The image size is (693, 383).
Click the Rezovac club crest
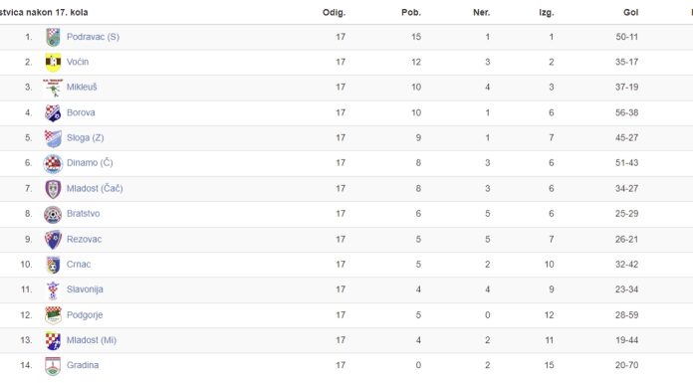(x=53, y=240)
